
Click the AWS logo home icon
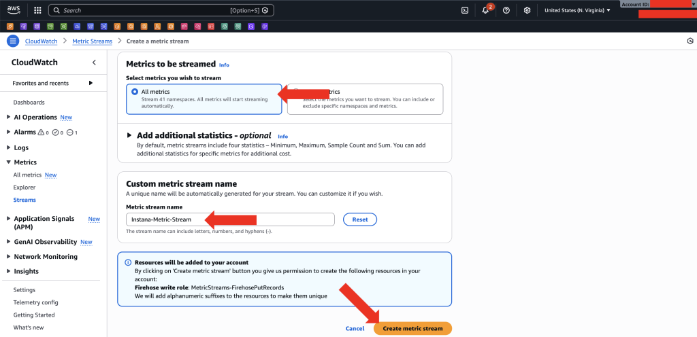tap(14, 10)
